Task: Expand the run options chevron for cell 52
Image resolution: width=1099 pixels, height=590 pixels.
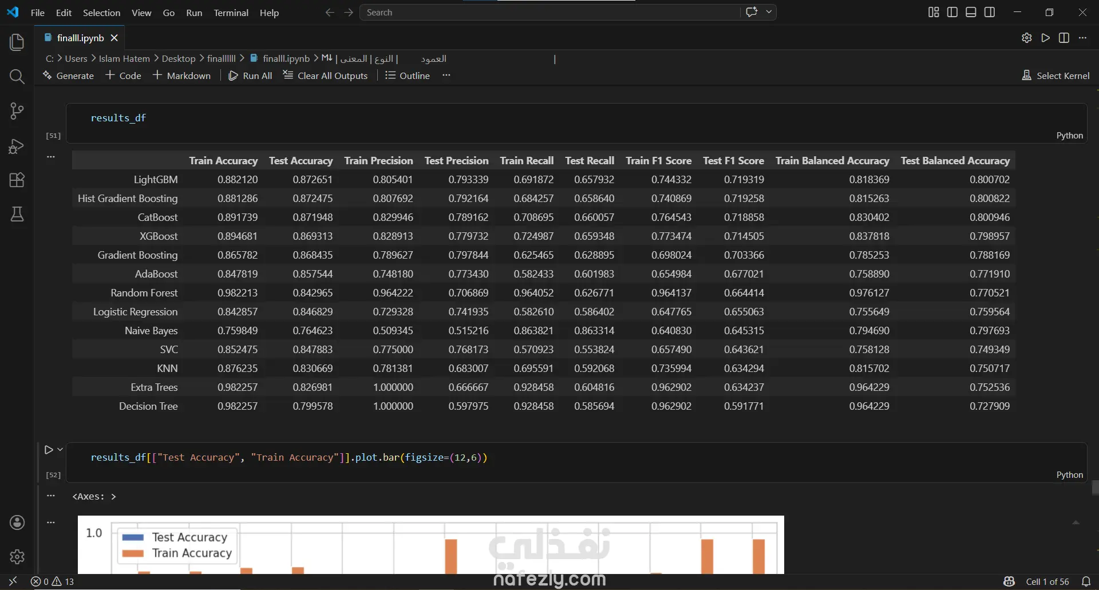Action: point(60,450)
